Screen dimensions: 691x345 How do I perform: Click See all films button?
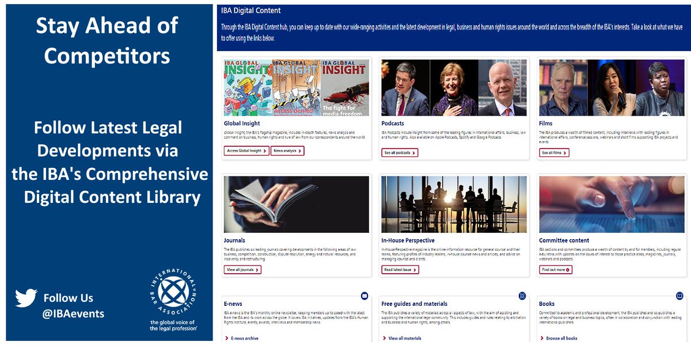point(554,152)
